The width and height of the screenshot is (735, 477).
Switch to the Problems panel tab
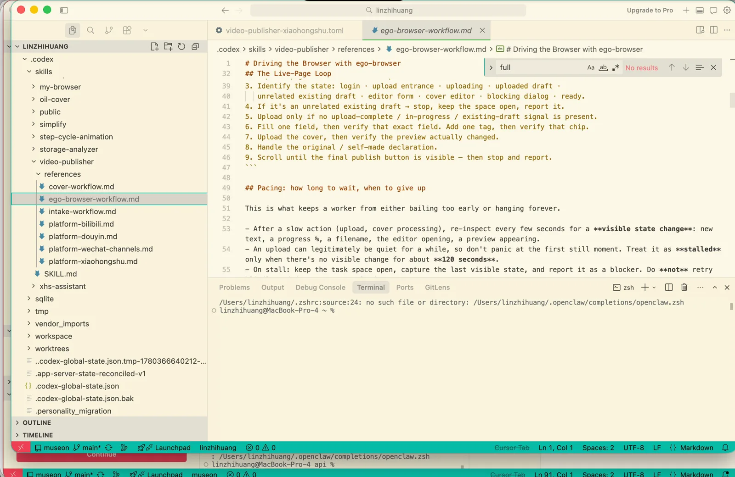234,288
